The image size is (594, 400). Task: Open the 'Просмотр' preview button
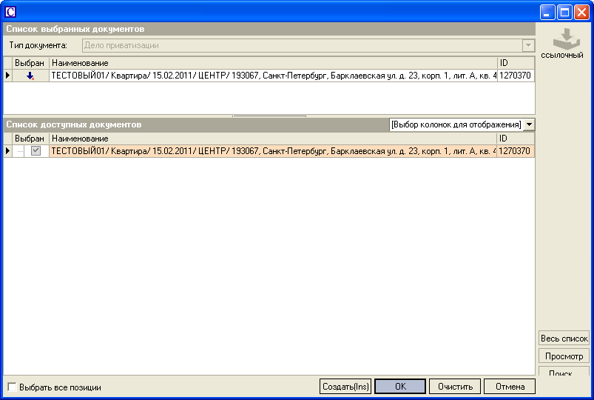pos(564,356)
